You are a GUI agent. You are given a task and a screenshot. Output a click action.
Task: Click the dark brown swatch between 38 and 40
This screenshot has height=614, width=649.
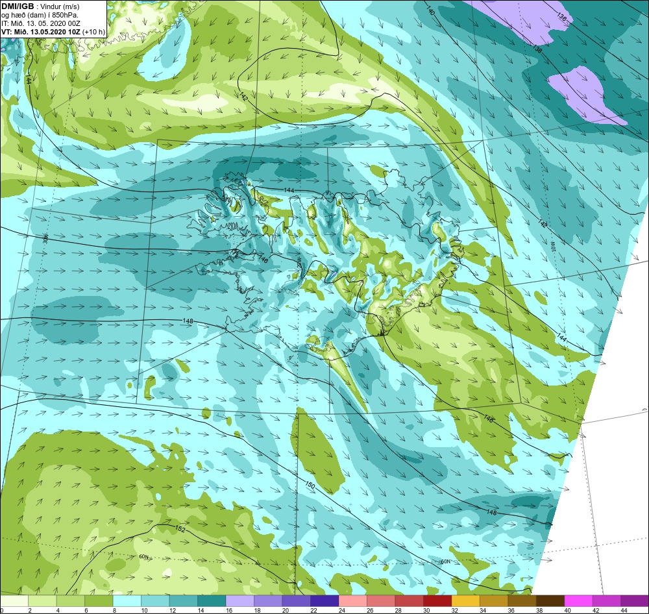(550, 601)
